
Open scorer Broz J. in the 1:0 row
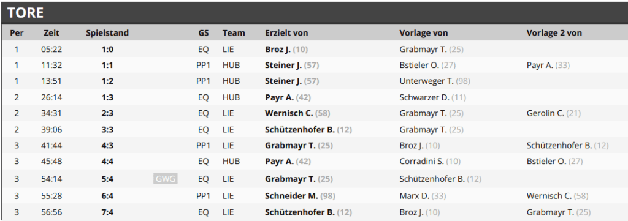(x=278, y=49)
